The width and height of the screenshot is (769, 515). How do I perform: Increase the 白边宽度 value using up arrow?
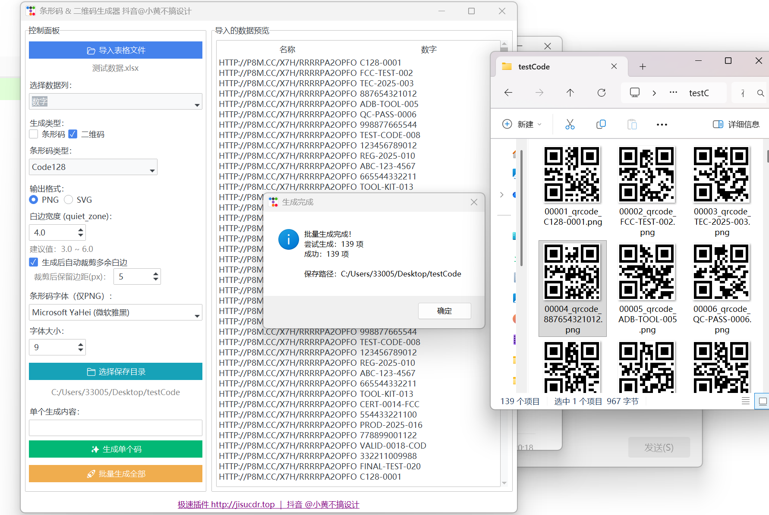tap(81, 230)
